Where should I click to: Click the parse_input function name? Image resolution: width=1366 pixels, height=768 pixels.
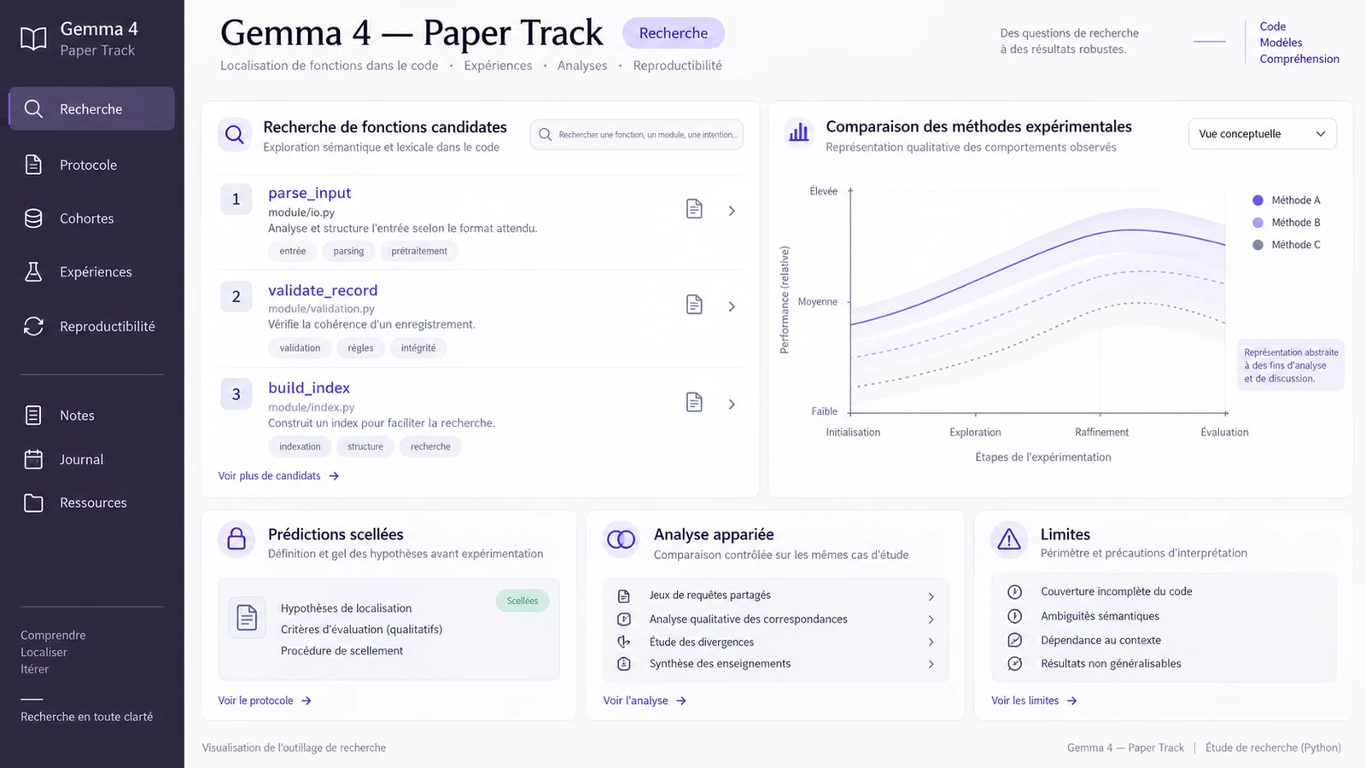coord(309,193)
